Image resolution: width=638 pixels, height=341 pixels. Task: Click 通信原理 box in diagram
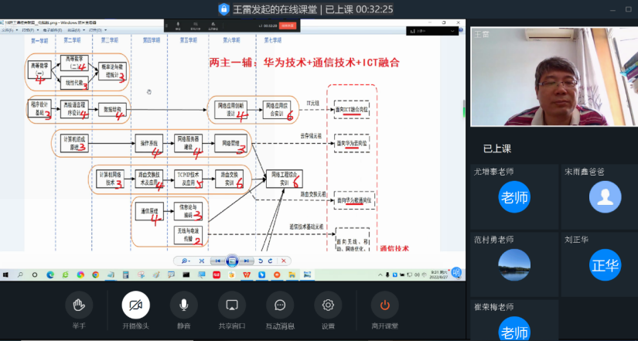(149, 211)
